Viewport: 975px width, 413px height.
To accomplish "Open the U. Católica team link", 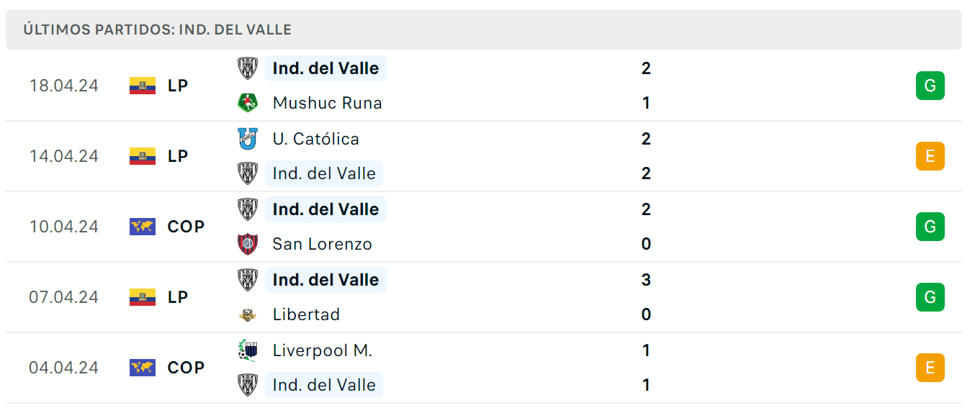I will pos(315,139).
